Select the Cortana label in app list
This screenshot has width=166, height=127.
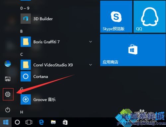point(41,77)
